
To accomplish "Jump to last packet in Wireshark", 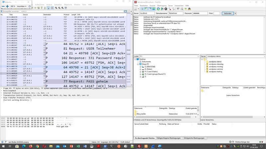I will [x=45, y=8].
